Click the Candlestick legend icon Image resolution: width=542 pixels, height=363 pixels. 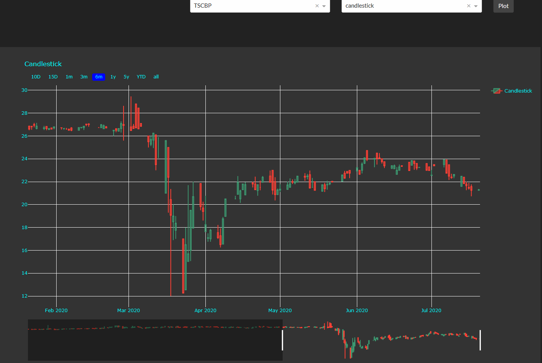496,91
